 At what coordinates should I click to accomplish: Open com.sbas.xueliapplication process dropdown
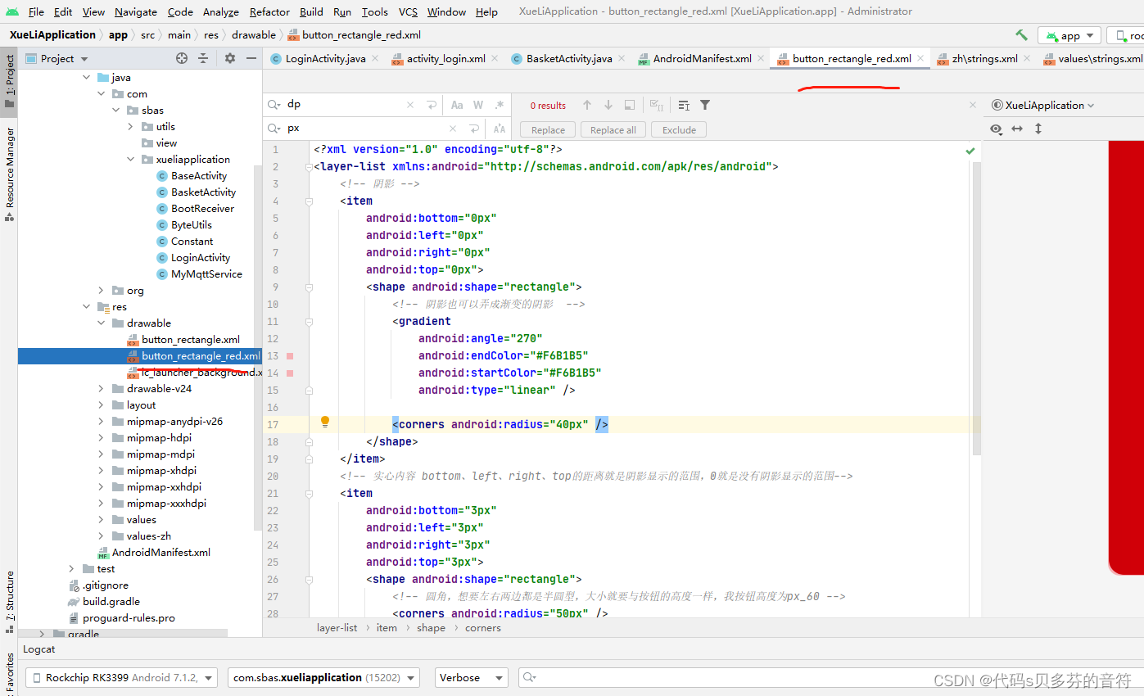[323, 677]
